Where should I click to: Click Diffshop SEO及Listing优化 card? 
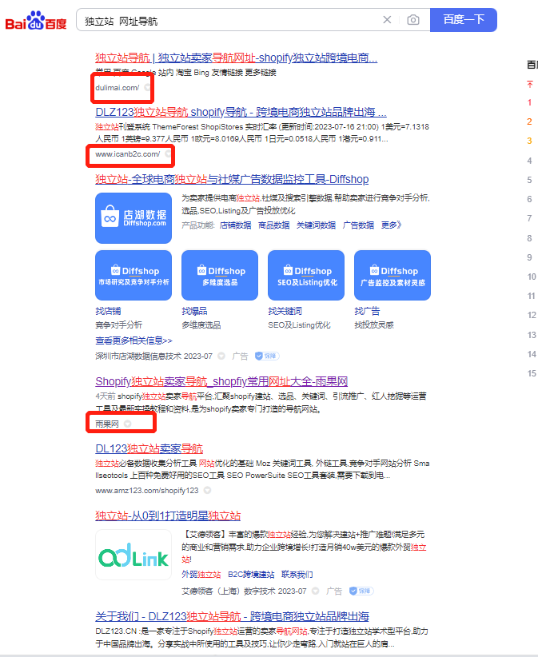pos(306,275)
